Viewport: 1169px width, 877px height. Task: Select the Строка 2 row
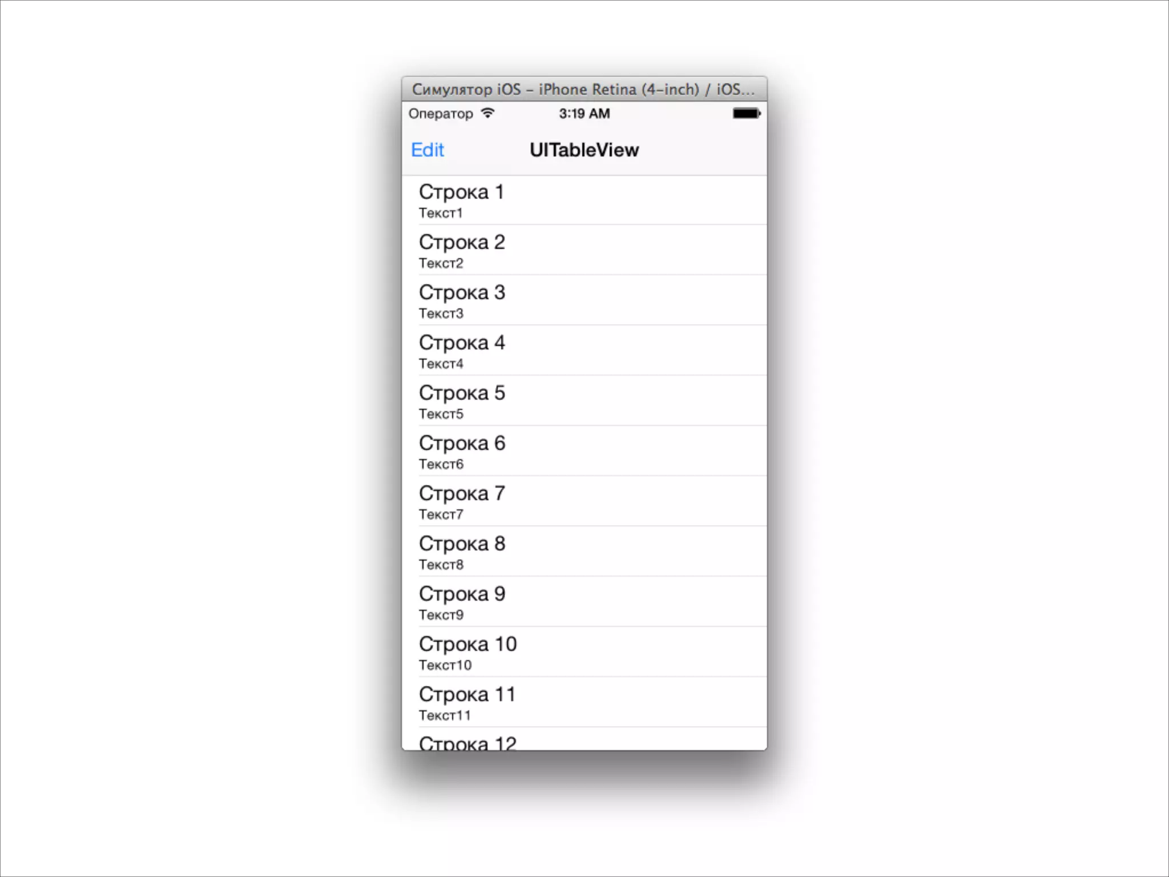pos(584,250)
